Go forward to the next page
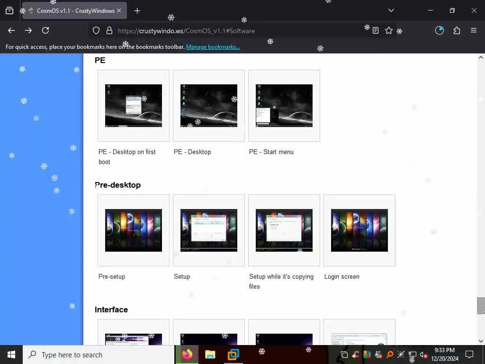 pos(28,30)
